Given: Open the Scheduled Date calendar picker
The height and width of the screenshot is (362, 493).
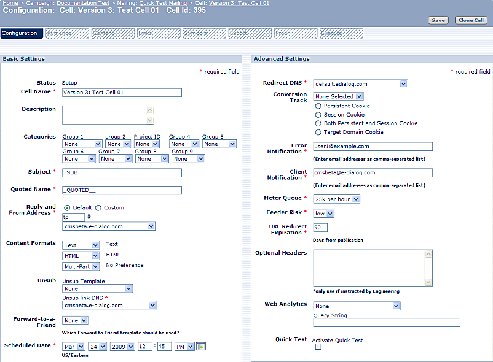Looking at the screenshot, I should click(200, 346).
